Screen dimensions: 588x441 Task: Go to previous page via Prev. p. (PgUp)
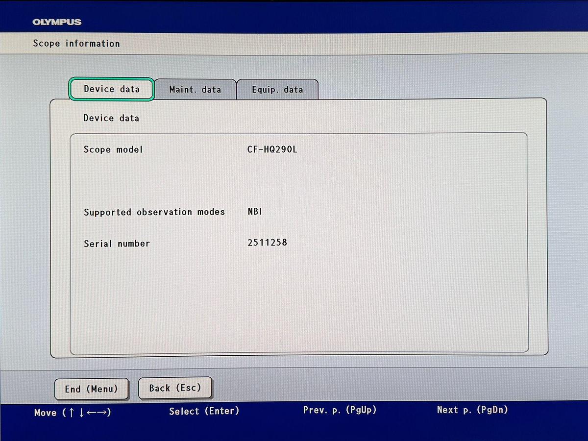pos(340,410)
